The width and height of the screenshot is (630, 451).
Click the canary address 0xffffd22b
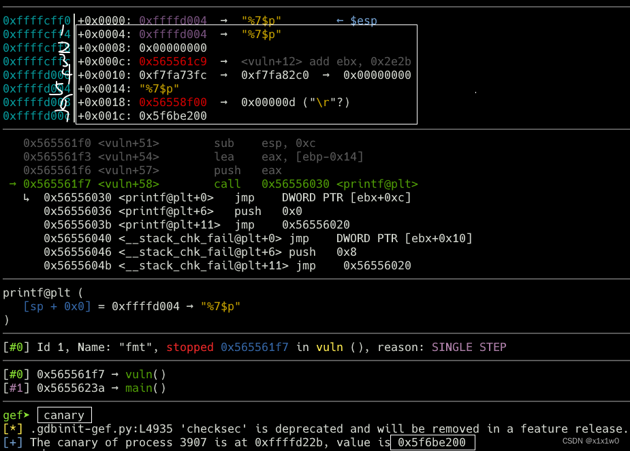(x=289, y=443)
